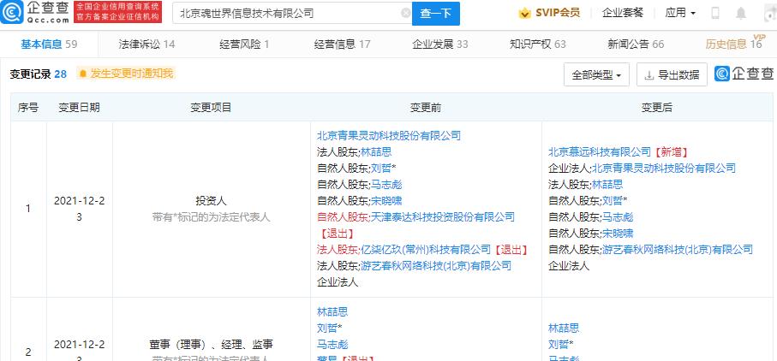The height and width of the screenshot is (361, 777).
Task: Click the 变更记录 28 section title
Action: [39, 74]
